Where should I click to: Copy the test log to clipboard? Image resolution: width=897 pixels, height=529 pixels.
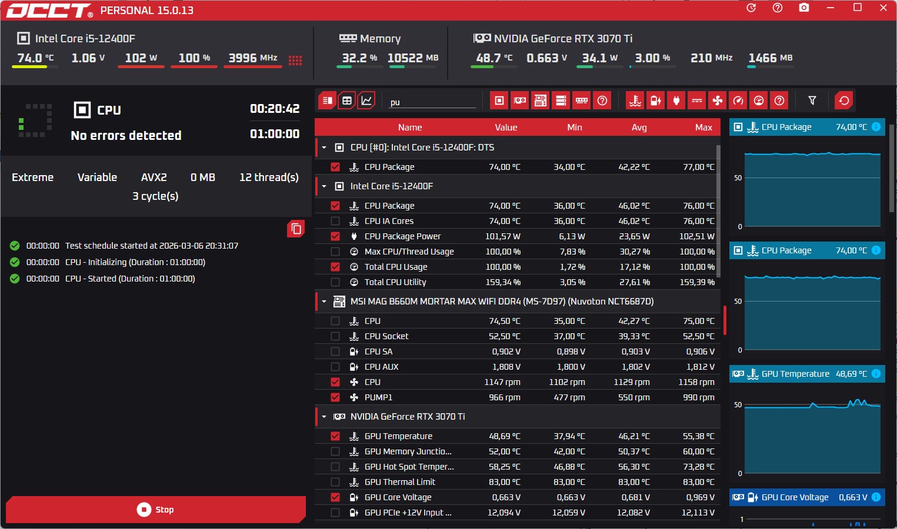click(296, 229)
